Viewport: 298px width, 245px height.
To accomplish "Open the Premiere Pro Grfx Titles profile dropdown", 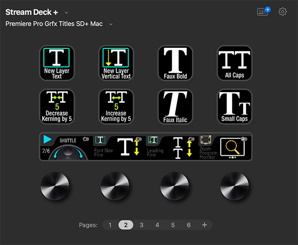I will point(111,24).
